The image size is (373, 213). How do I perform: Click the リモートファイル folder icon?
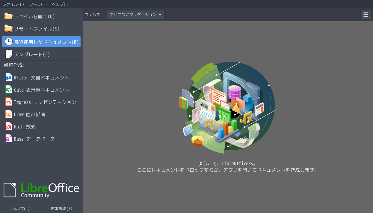click(8, 28)
